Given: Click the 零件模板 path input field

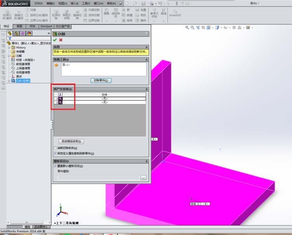Looking at the screenshot, I should (x=99, y=178).
